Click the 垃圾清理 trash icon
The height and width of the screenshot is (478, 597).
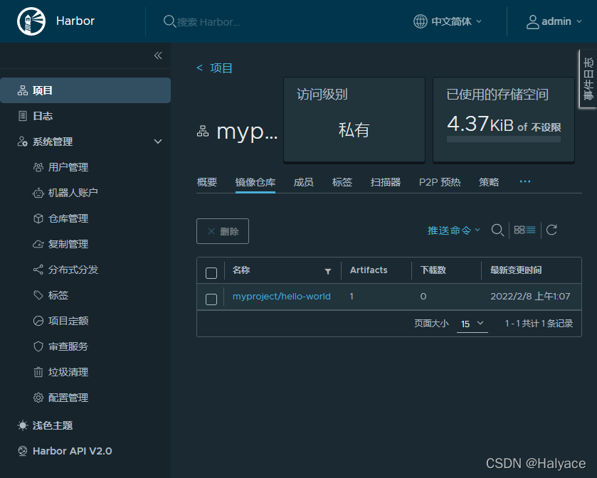coord(38,372)
